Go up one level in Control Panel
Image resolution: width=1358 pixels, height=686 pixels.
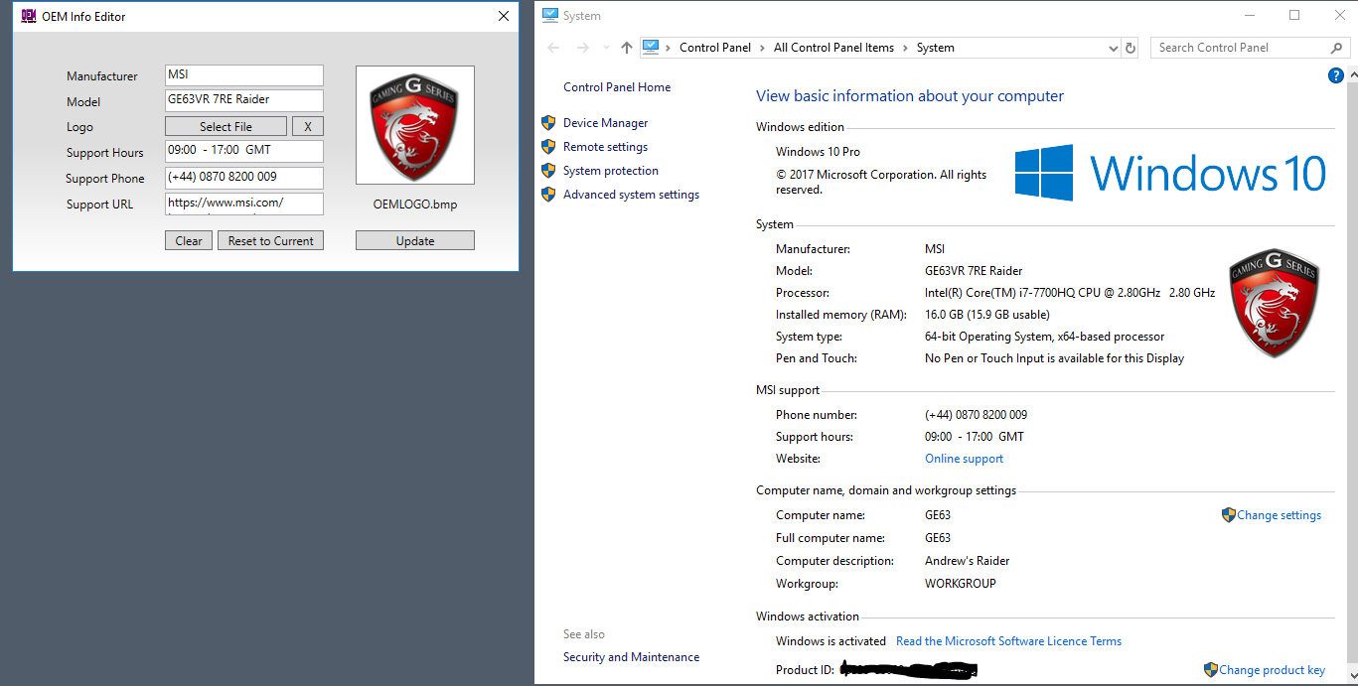[x=626, y=48]
